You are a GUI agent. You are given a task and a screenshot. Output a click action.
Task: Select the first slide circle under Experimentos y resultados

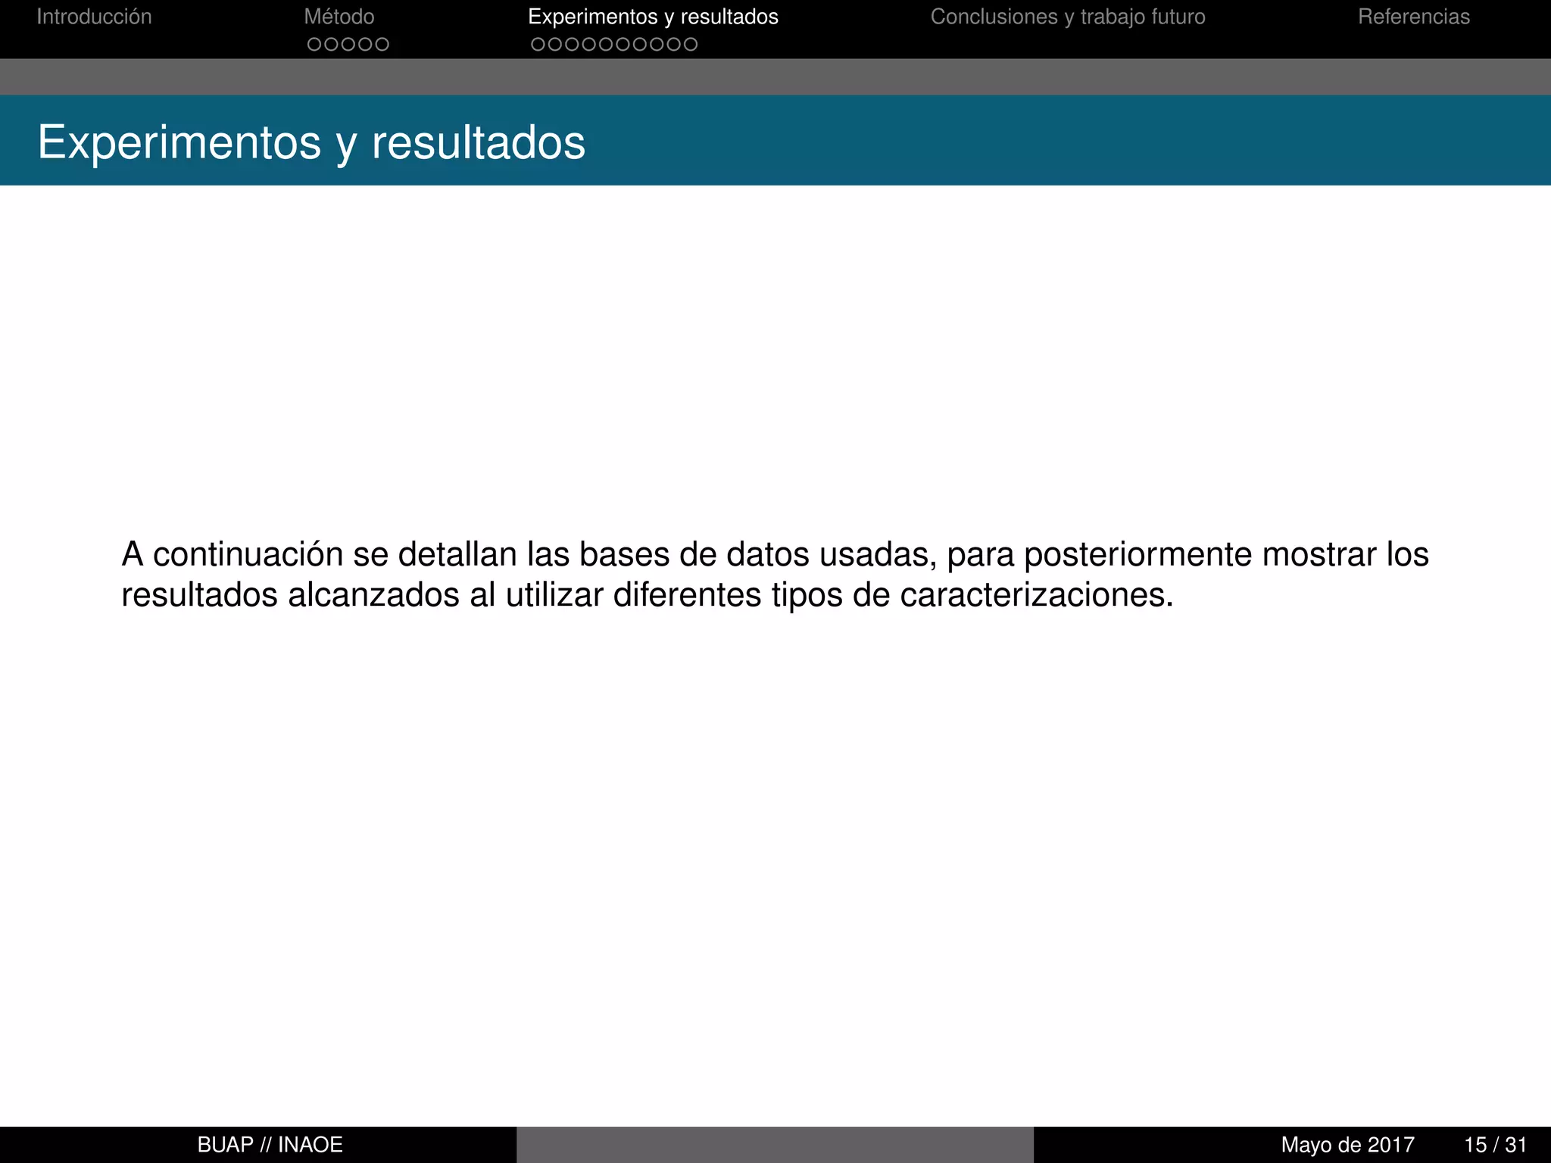538,45
